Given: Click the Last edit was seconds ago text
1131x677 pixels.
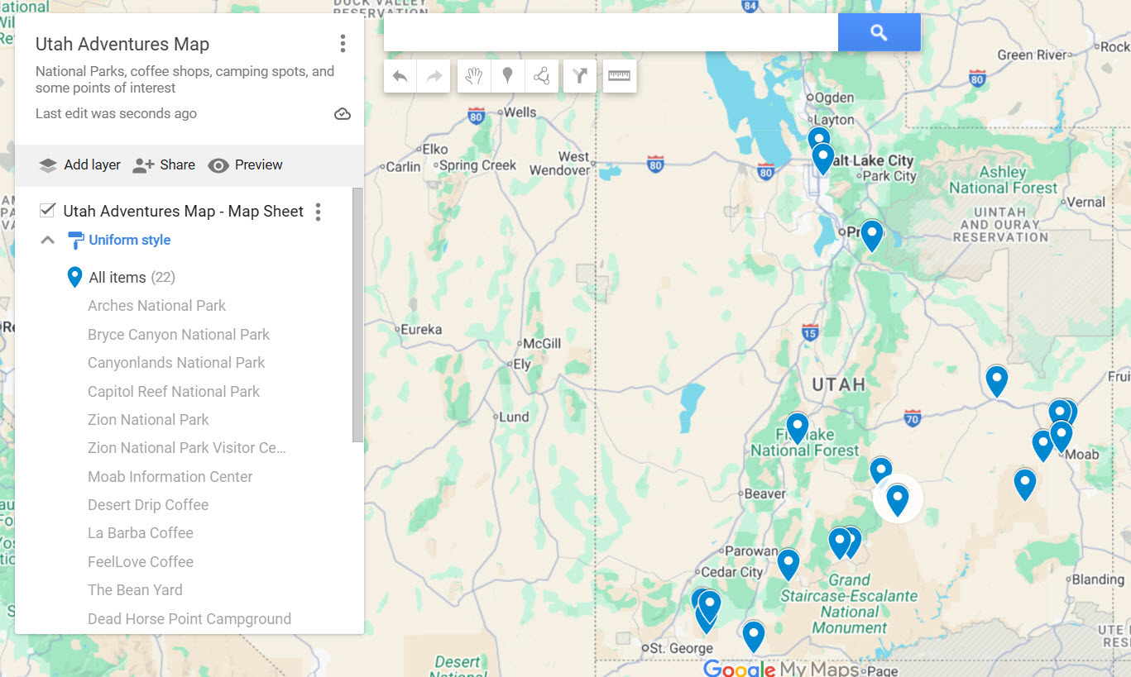Looking at the screenshot, I should [116, 114].
